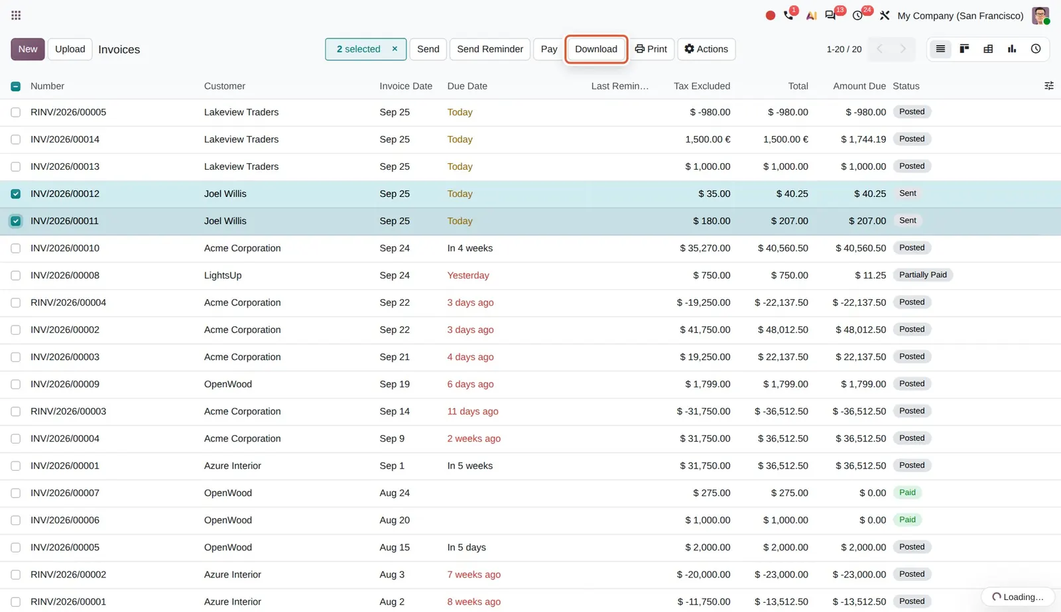Sort by the Number column header
This screenshot has width=1061, height=612.
tap(48, 86)
